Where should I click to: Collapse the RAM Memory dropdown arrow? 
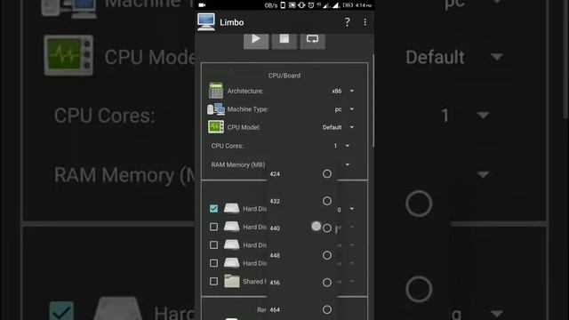pos(348,164)
